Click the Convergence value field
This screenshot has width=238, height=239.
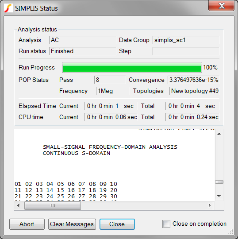[x=193, y=80]
